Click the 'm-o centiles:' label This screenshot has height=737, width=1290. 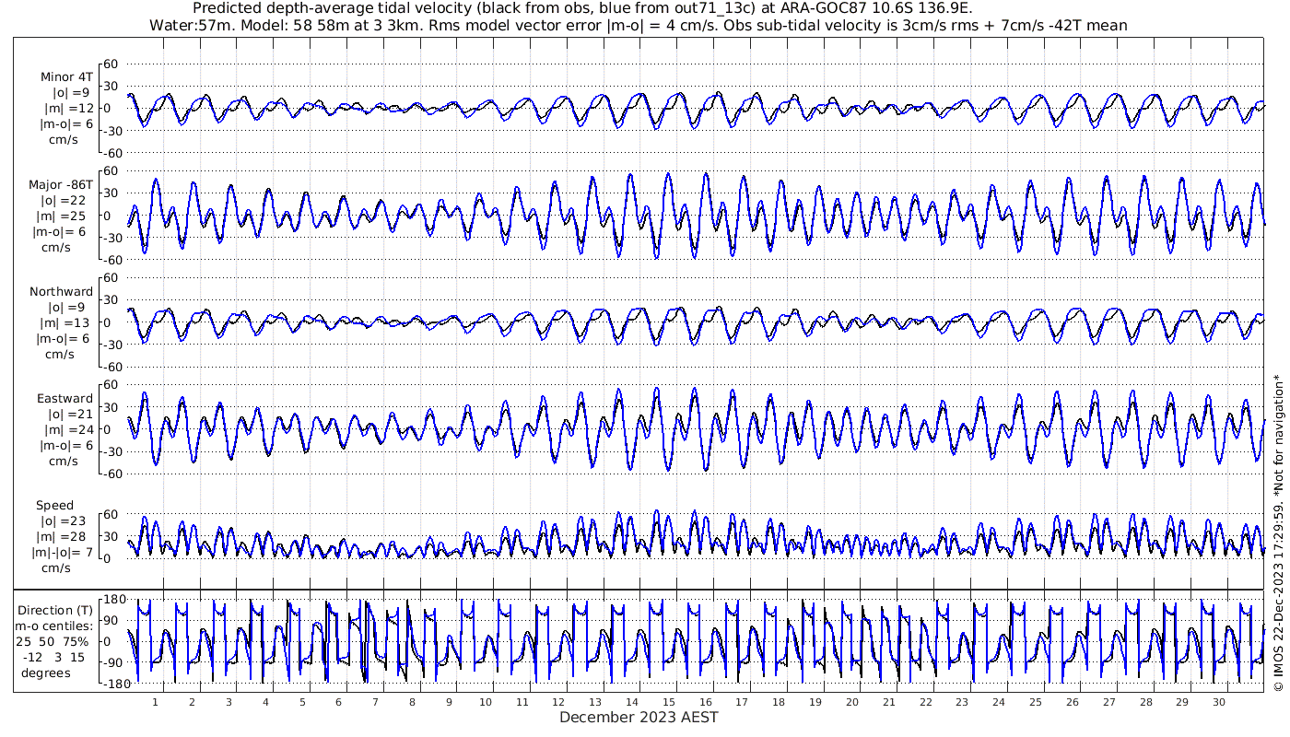click(53, 626)
